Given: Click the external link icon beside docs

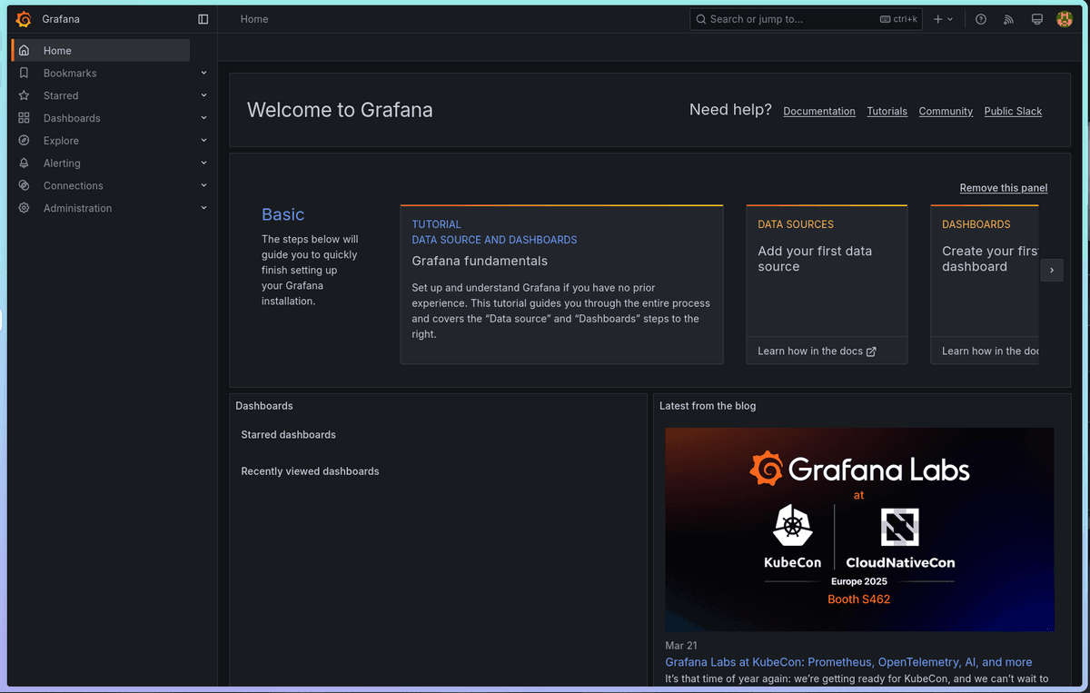Looking at the screenshot, I should click(x=871, y=351).
